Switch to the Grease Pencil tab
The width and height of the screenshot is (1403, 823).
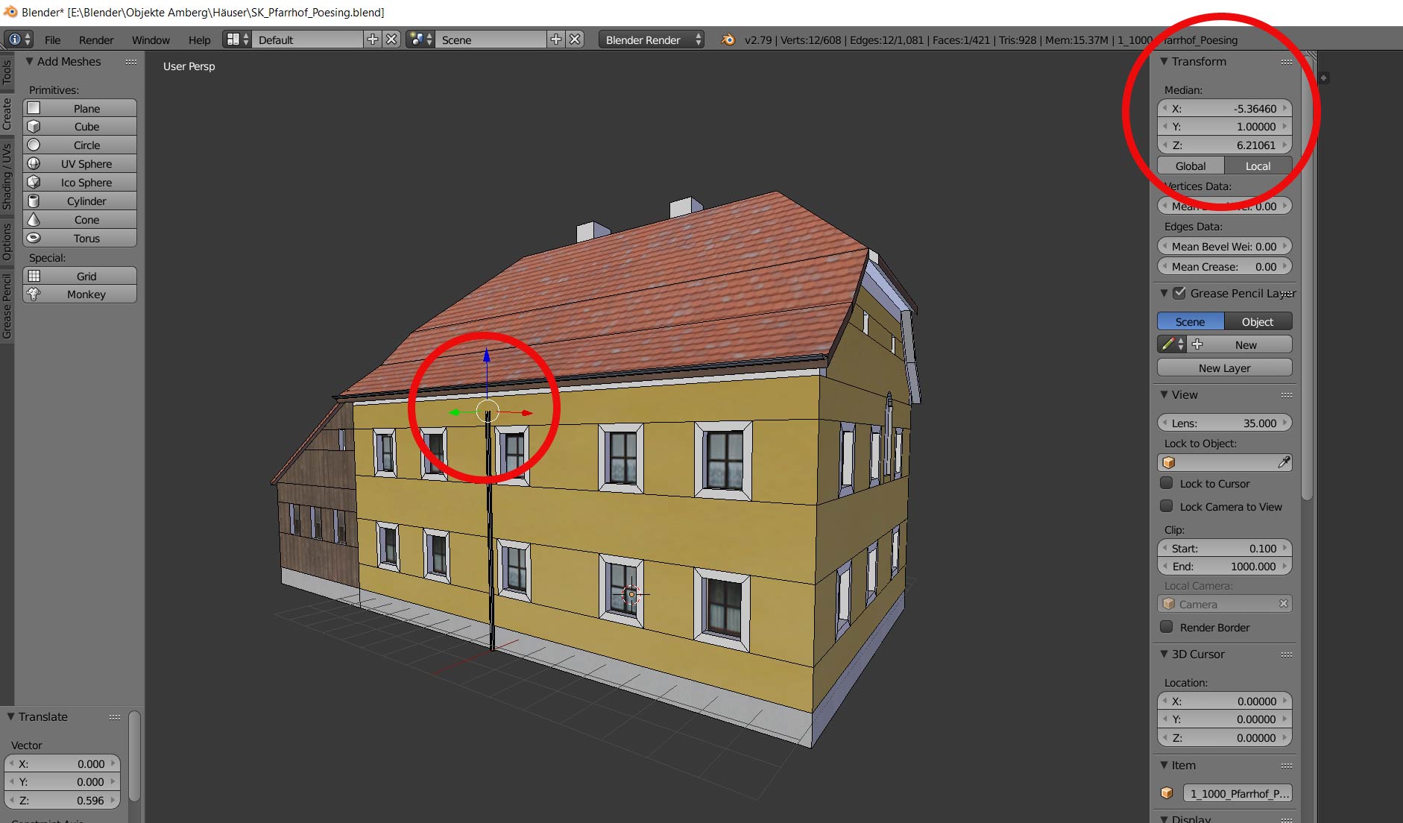pyautogui.click(x=7, y=306)
